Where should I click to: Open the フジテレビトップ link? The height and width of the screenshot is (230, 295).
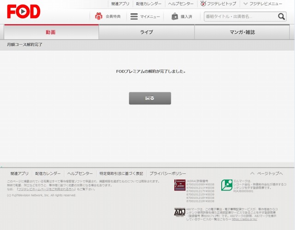tap(218, 4)
